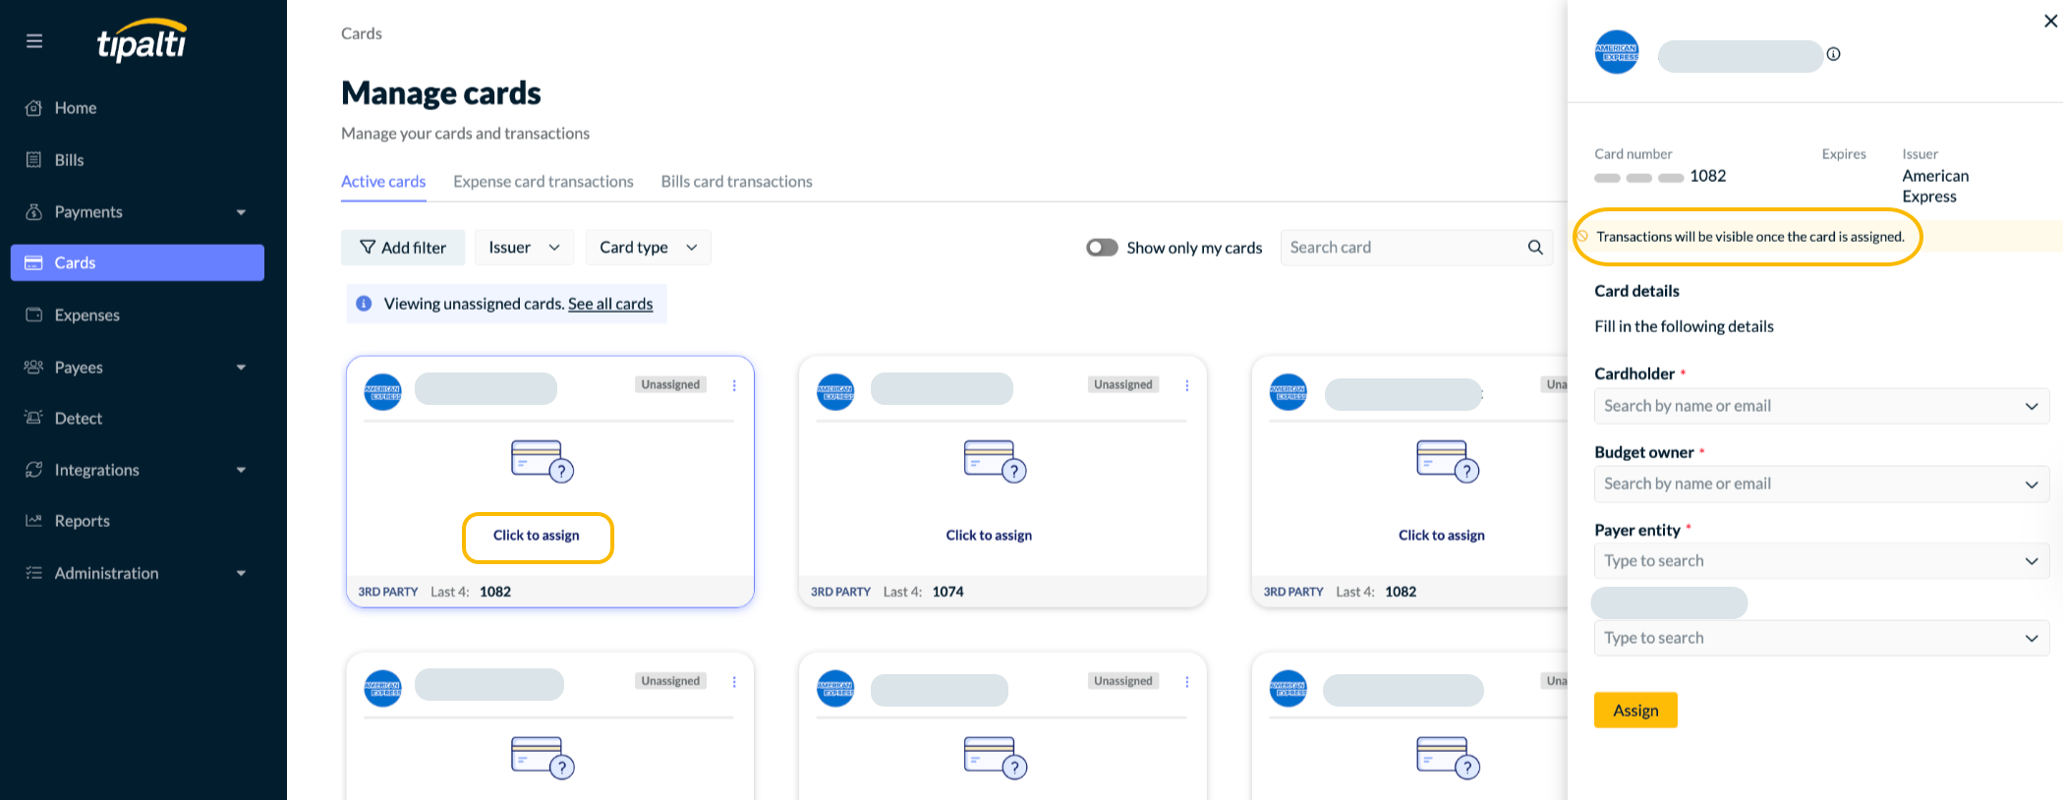Open three-dot menu on card 1074
This screenshot has height=800, width=2063.
[1186, 385]
